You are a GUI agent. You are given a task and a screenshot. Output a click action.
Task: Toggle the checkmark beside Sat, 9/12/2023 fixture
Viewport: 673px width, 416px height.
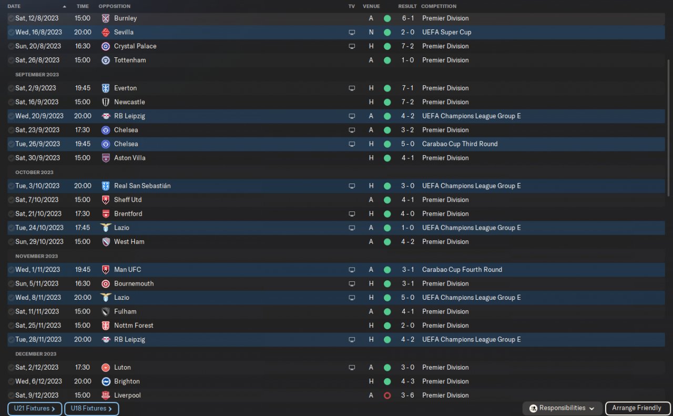[11, 395]
